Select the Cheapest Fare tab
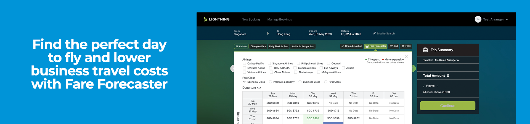 (258, 47)
